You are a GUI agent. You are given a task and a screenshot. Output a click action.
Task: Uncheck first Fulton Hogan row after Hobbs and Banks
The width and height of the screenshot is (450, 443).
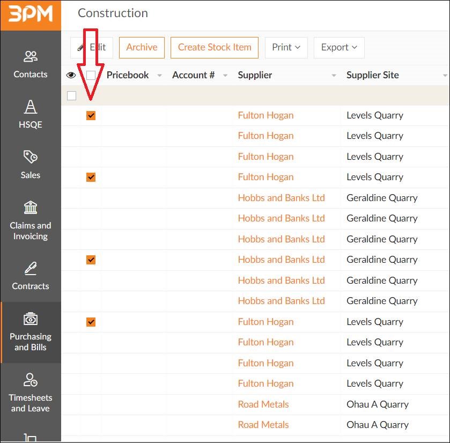click(91, 322)
